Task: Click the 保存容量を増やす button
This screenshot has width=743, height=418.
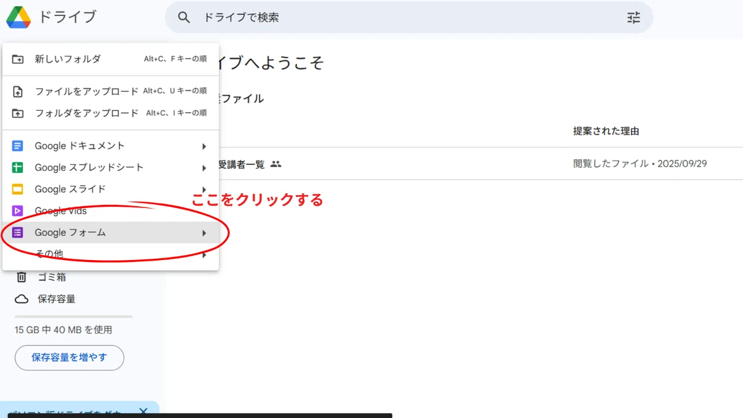Action: 69,357
